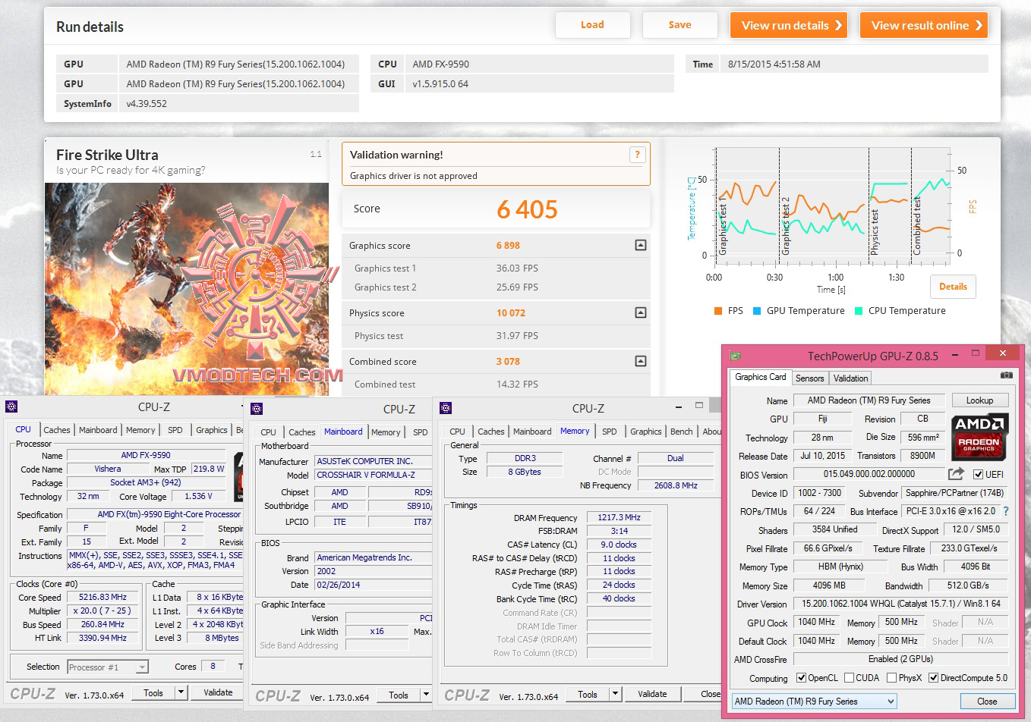Toggle the UEFI checkbox in GPU-Z
Viewport: 1031px width, 722px height.
click(979, 475)
